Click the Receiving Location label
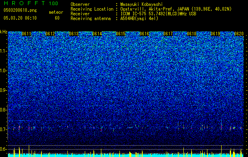Image resolution: width=248 pixels, height=157 pixels. (x=92, y=9)
